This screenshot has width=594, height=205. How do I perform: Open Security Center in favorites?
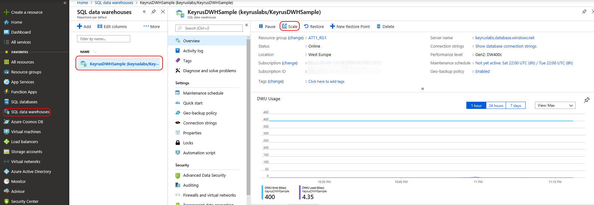25,201
